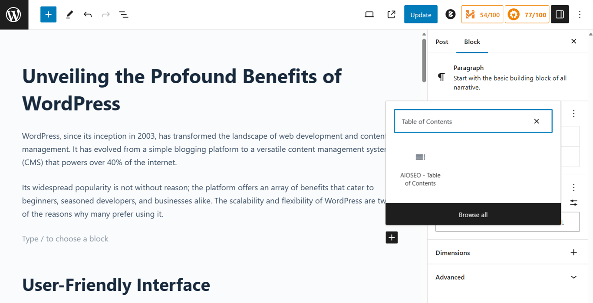
Task: Expand the Dimensions section
Action: click(x=574, y=252)
